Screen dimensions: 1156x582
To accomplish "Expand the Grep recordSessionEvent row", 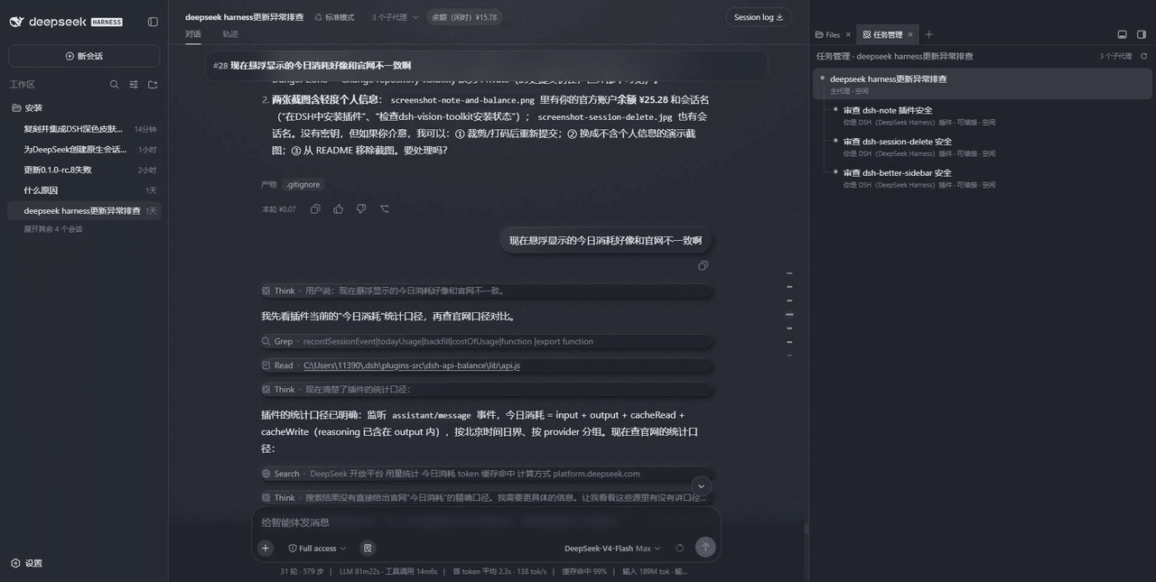I will coord(487,341).
